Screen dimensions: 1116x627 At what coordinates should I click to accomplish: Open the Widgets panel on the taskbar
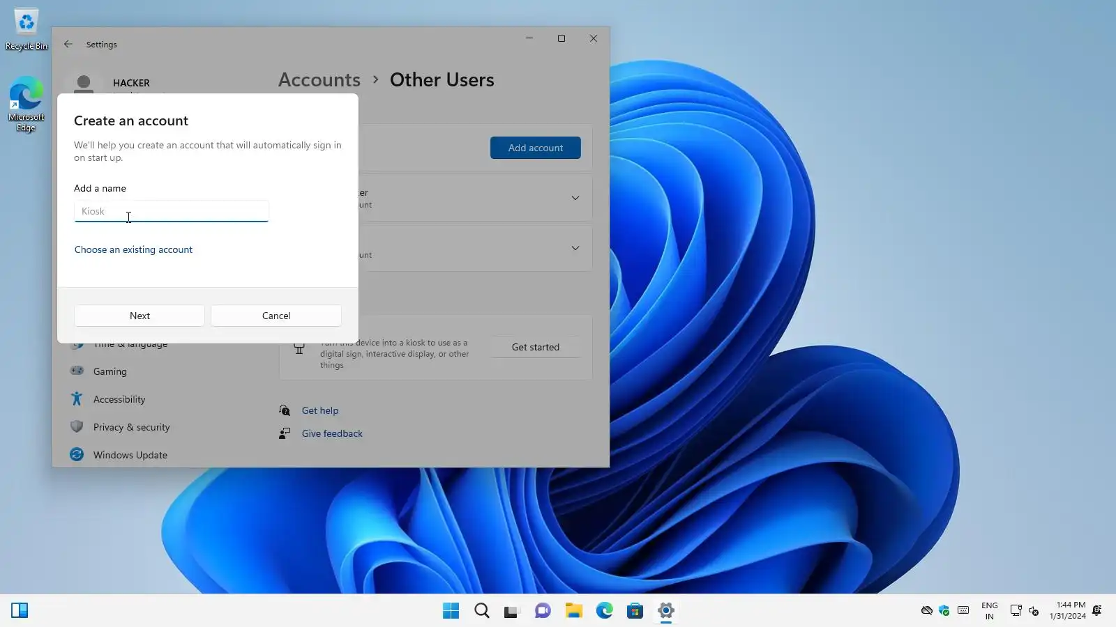[x=20, y=611]
